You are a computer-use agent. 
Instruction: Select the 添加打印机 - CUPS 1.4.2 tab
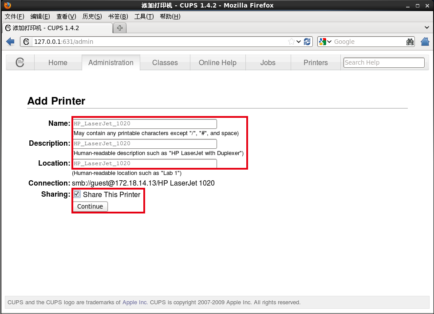tap(58, 28)
